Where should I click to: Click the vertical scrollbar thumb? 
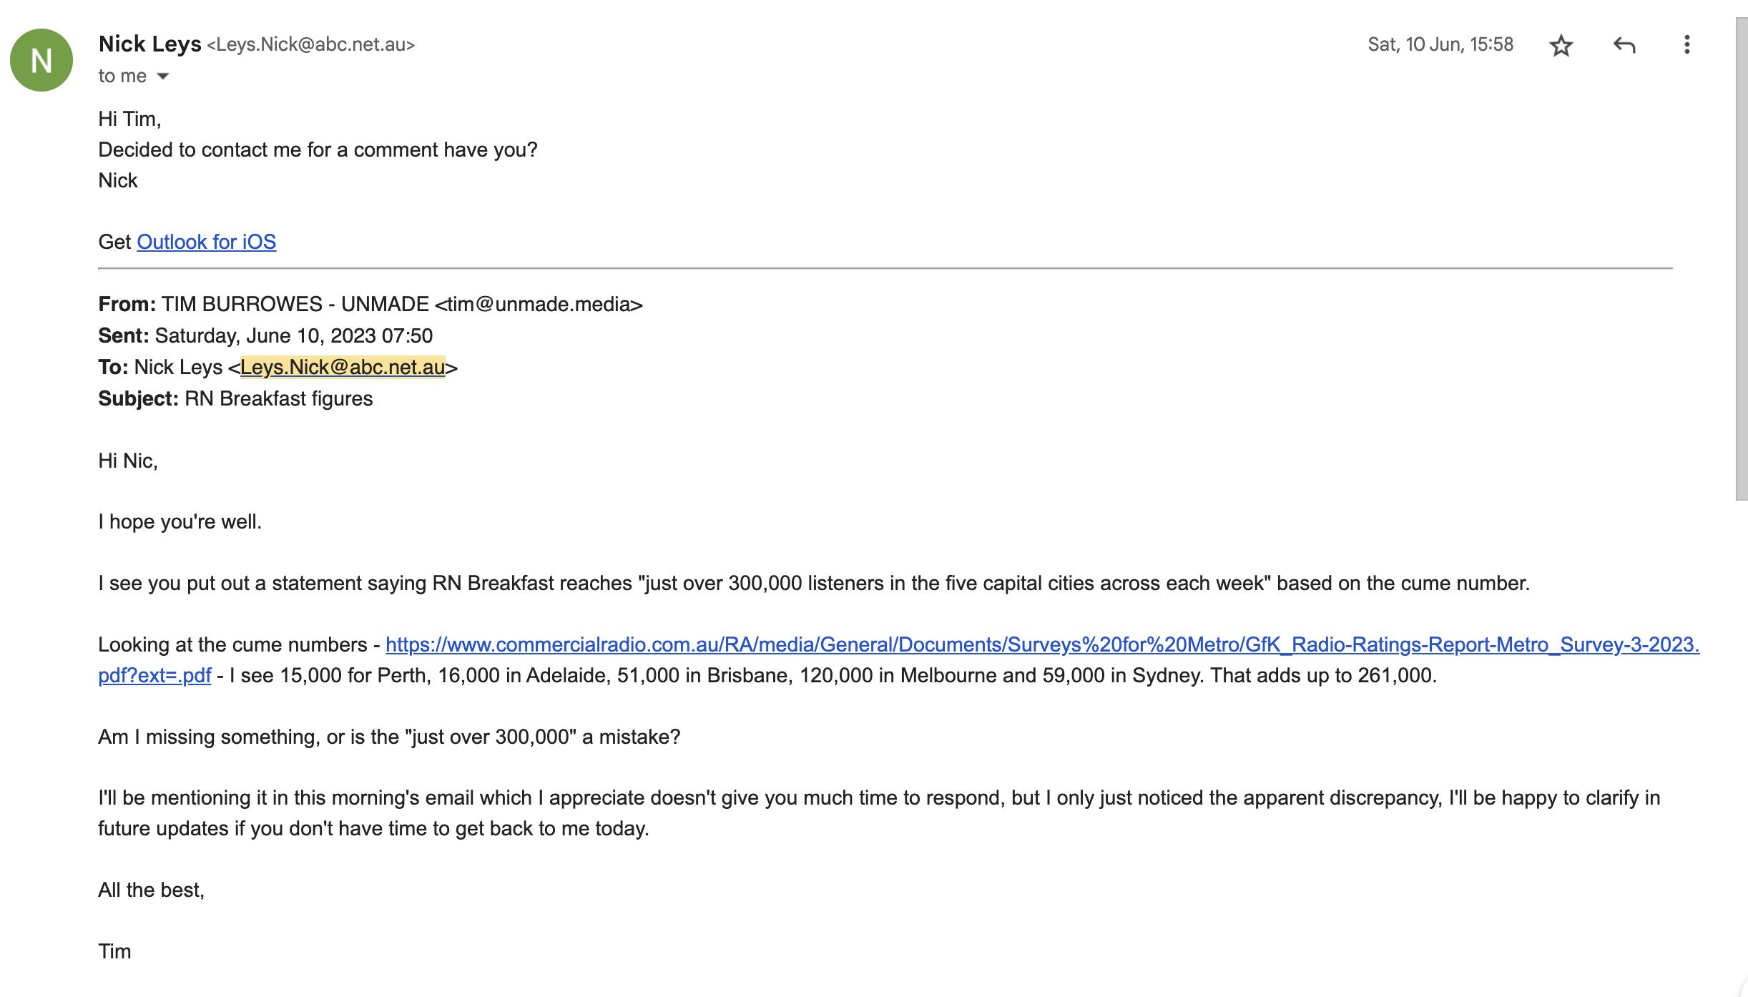1741,257
